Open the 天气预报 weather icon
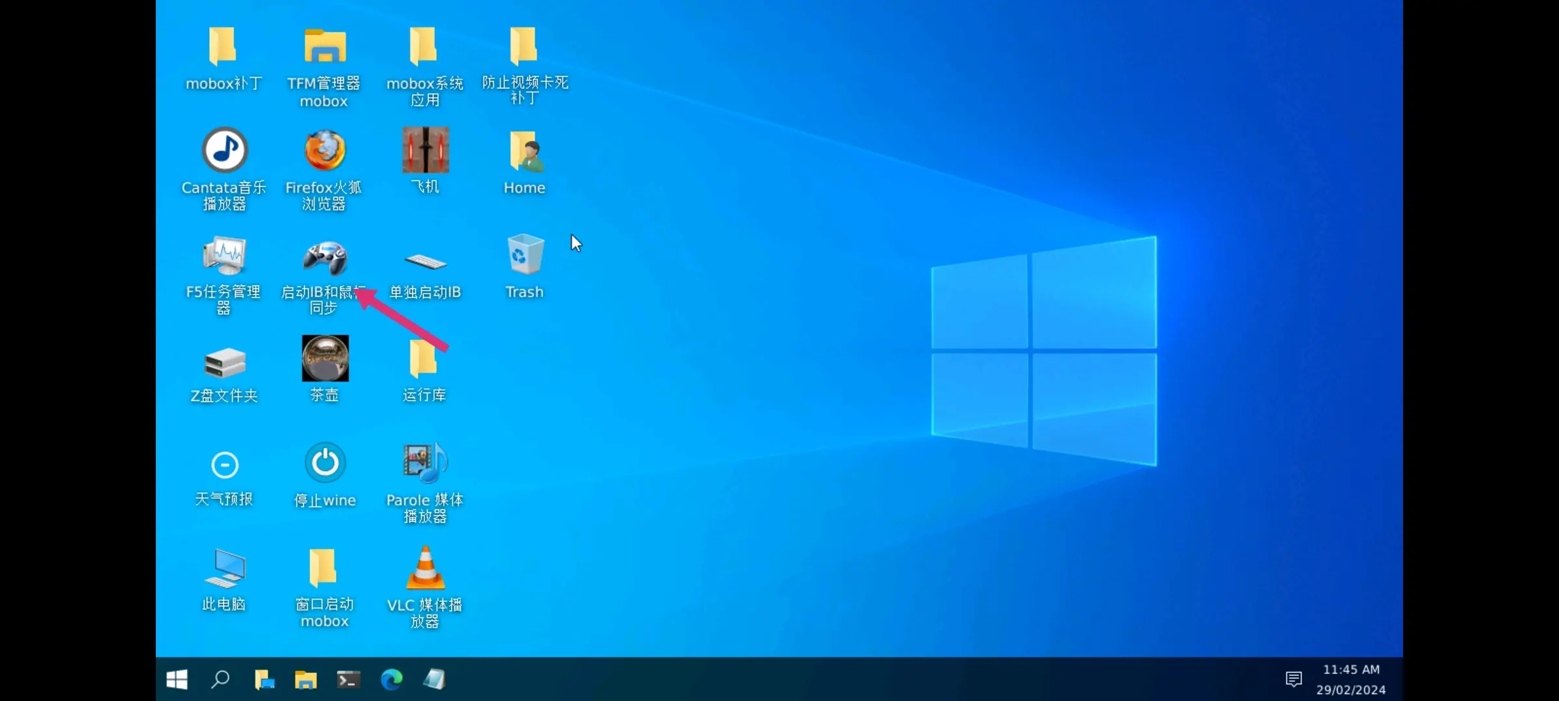The image size is (1559, 701). 225,465
